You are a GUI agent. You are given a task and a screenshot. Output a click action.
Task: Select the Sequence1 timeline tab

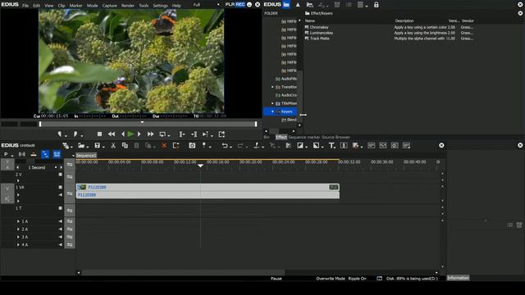click(x=86, y=156)
